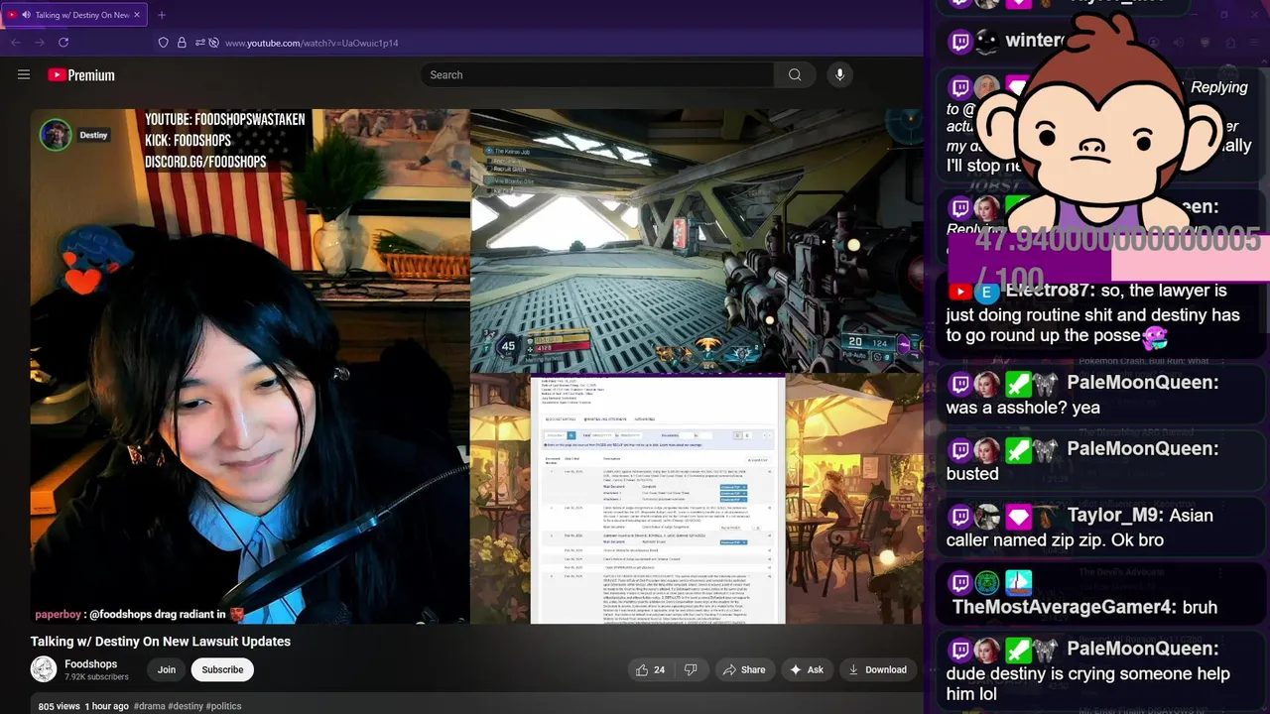Open site permissions icon in address bar
Screen dimensions: 1270x714
pyautogui.click(x=200, y=43)
